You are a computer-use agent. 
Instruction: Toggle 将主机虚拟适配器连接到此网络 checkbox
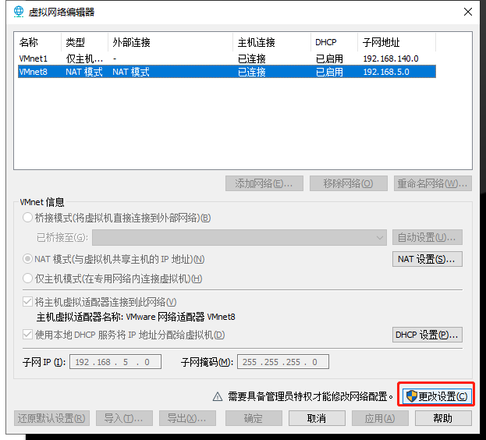(27, 301)
